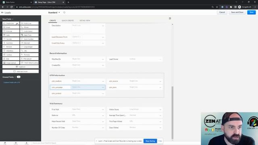The width and height of the screenshot is (258, 145).
Task: Select the Phone field type
Action: (29, 27)
